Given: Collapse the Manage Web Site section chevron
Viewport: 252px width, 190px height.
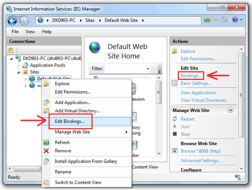Looking at the screenshot, I should [231, 110].
